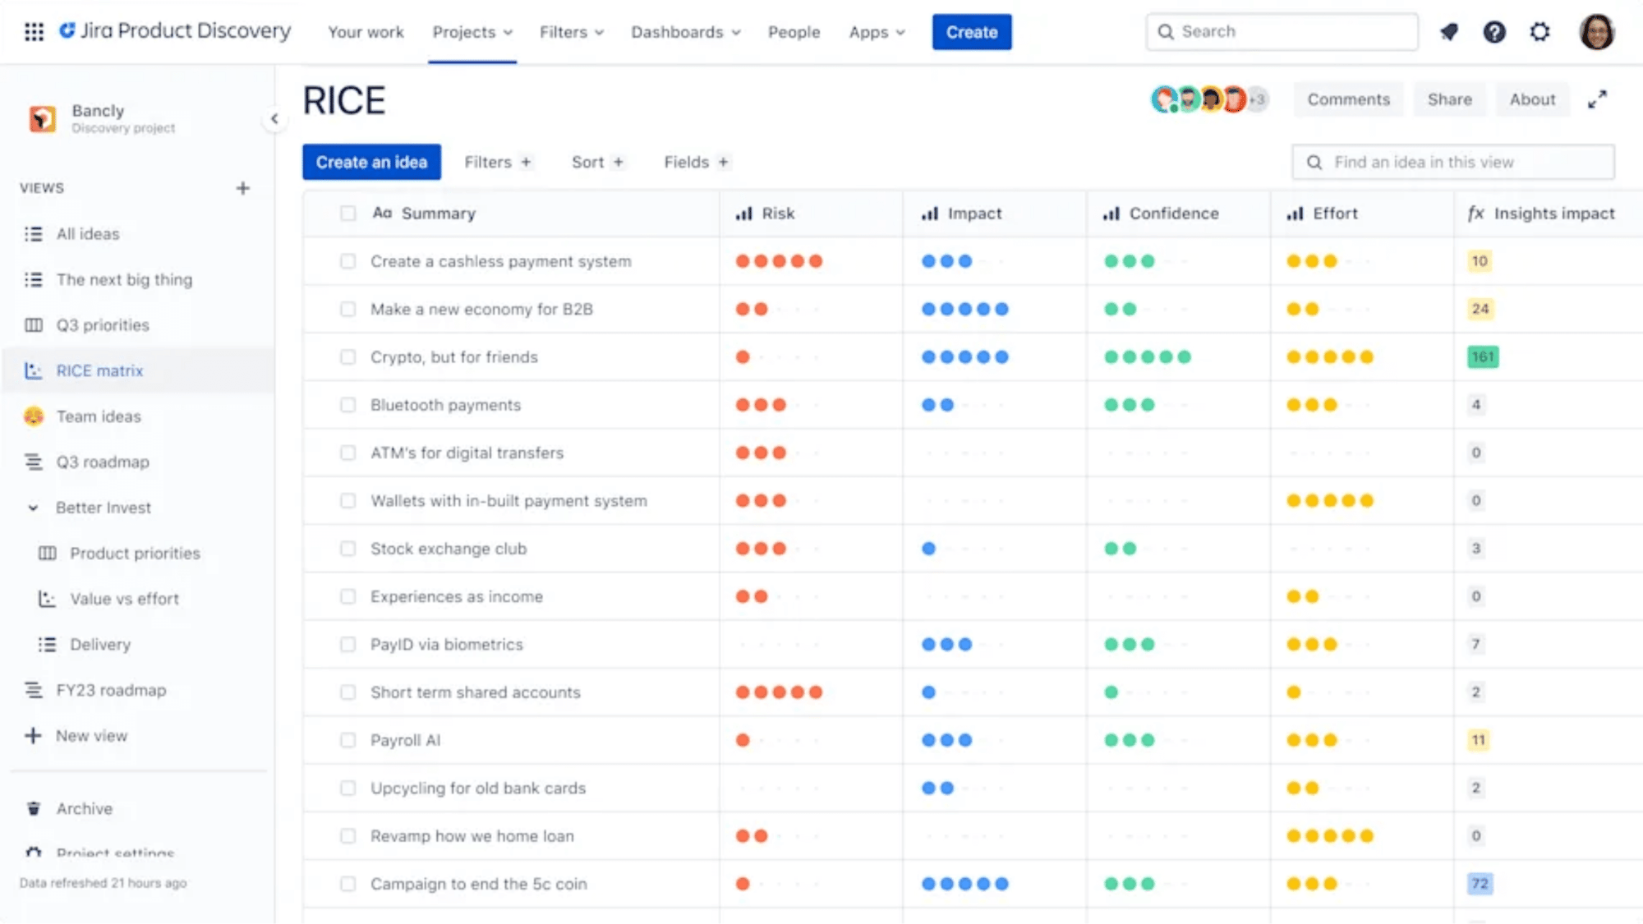Open the settings gear icon

pos(1540,32)
